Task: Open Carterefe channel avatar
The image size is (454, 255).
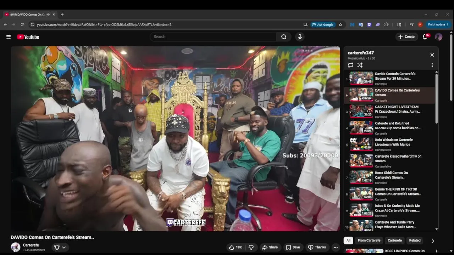Action: point(15,247)
